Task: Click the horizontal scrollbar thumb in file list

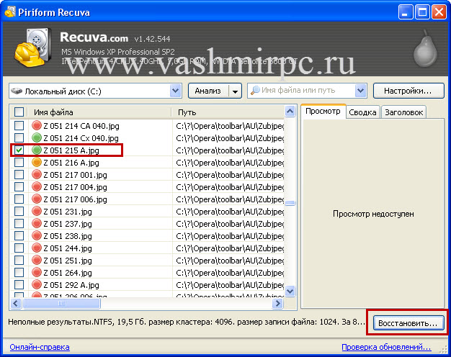Action: [61, 303]
